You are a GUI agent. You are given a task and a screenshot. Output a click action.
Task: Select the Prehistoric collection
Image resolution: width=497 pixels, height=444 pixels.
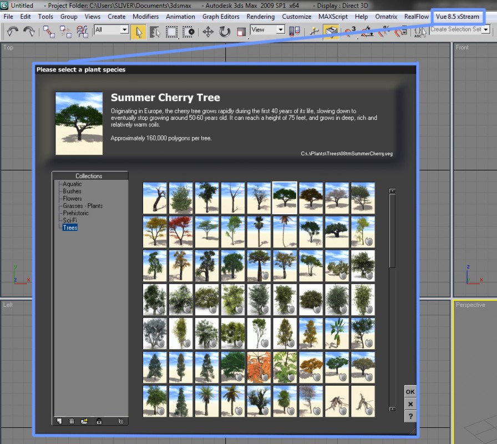76,213
